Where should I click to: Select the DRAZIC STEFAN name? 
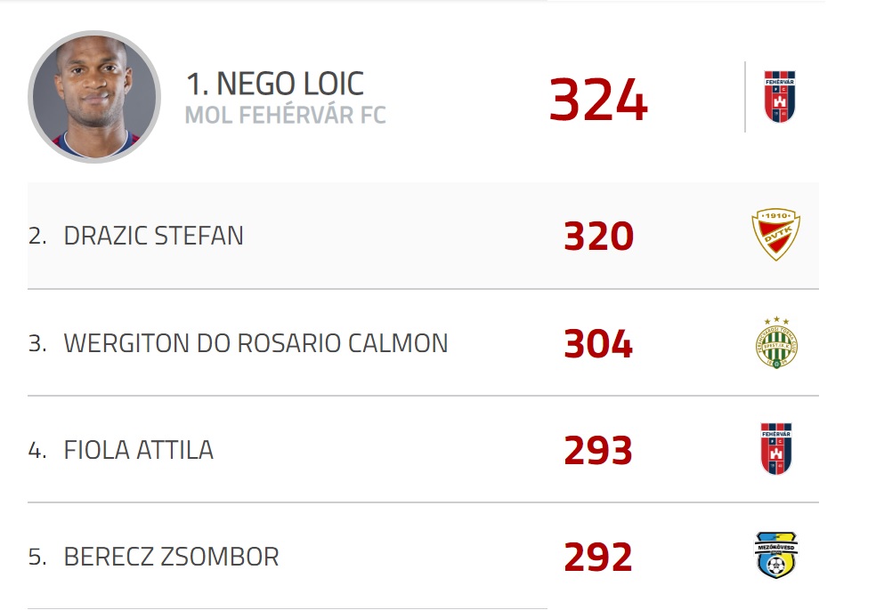(x=154, y=236)
